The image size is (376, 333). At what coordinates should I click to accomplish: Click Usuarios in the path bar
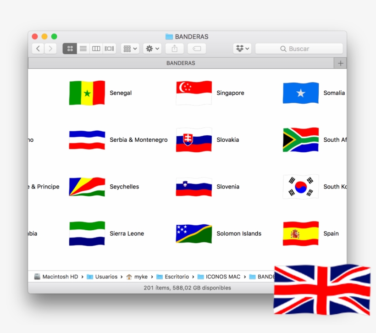tap(102, 277)
